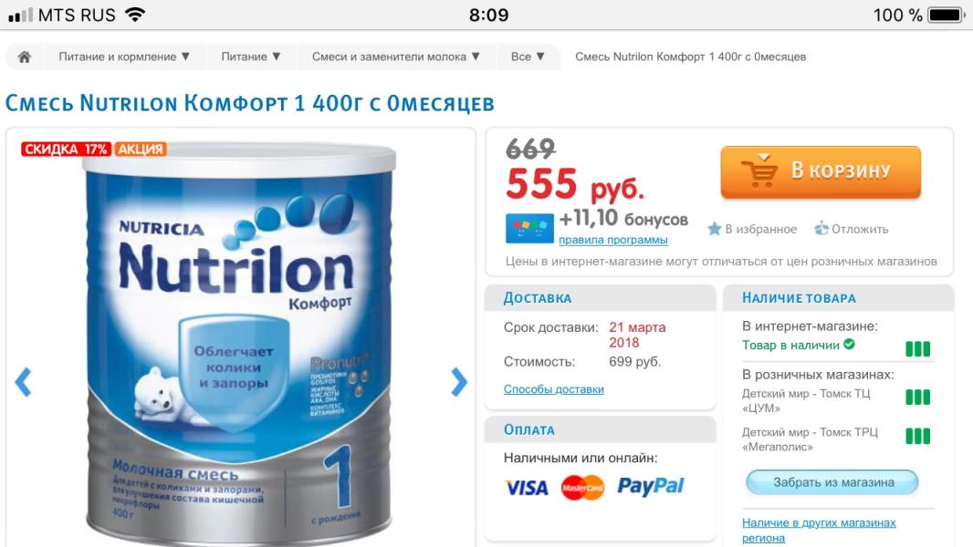Open the Питание breadcrumb menu

[x=251, y=57]
